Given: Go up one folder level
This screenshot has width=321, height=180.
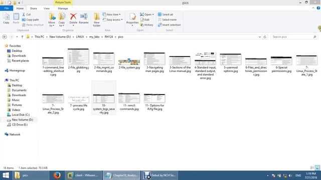Looking at the screenshot, I should 22,36.
